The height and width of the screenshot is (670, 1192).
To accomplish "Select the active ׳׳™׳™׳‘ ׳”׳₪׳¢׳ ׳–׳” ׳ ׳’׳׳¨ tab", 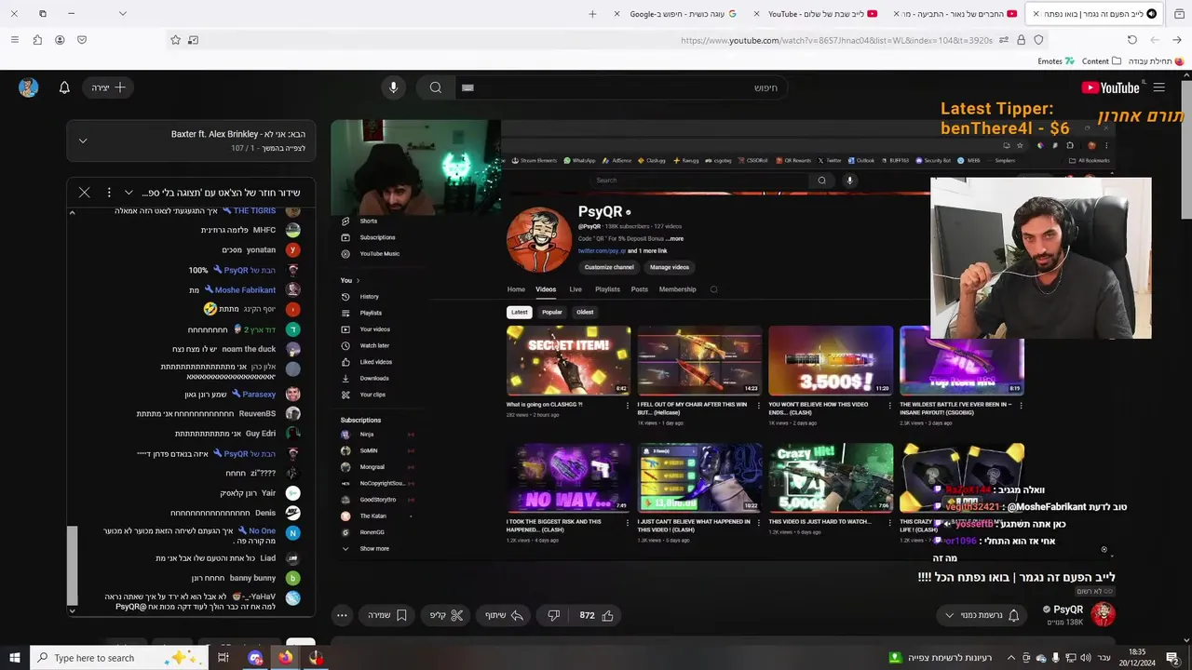I will coord(1094,14).
